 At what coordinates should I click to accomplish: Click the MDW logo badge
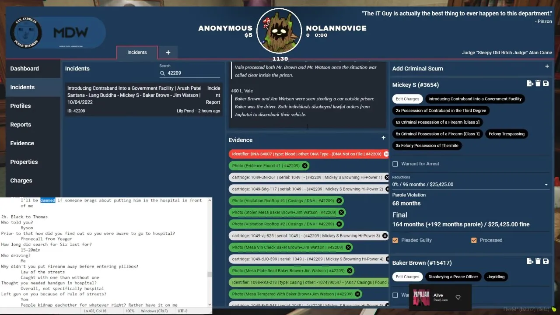tap(70, 32)
